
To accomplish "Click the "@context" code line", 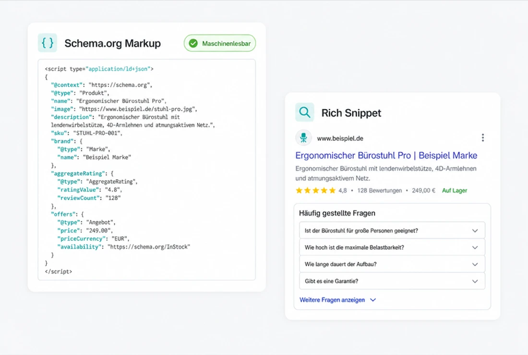I will (x=101, y=85).
